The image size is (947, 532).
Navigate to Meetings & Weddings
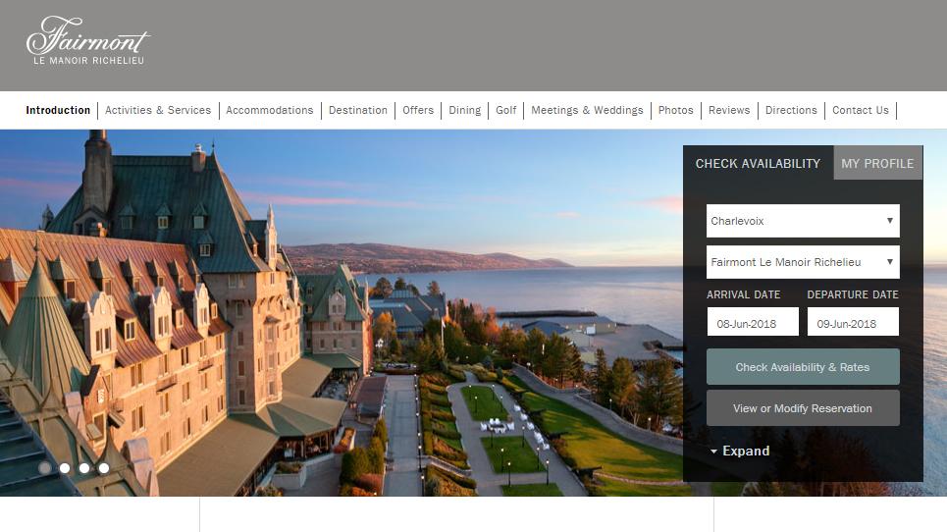click(587, 110)
